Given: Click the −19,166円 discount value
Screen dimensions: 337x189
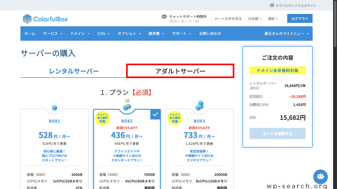Looking at the screenshot, I should [x=297, y=96].
